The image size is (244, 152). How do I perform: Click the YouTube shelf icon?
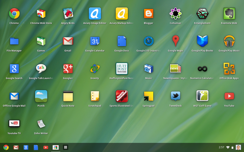46,147
